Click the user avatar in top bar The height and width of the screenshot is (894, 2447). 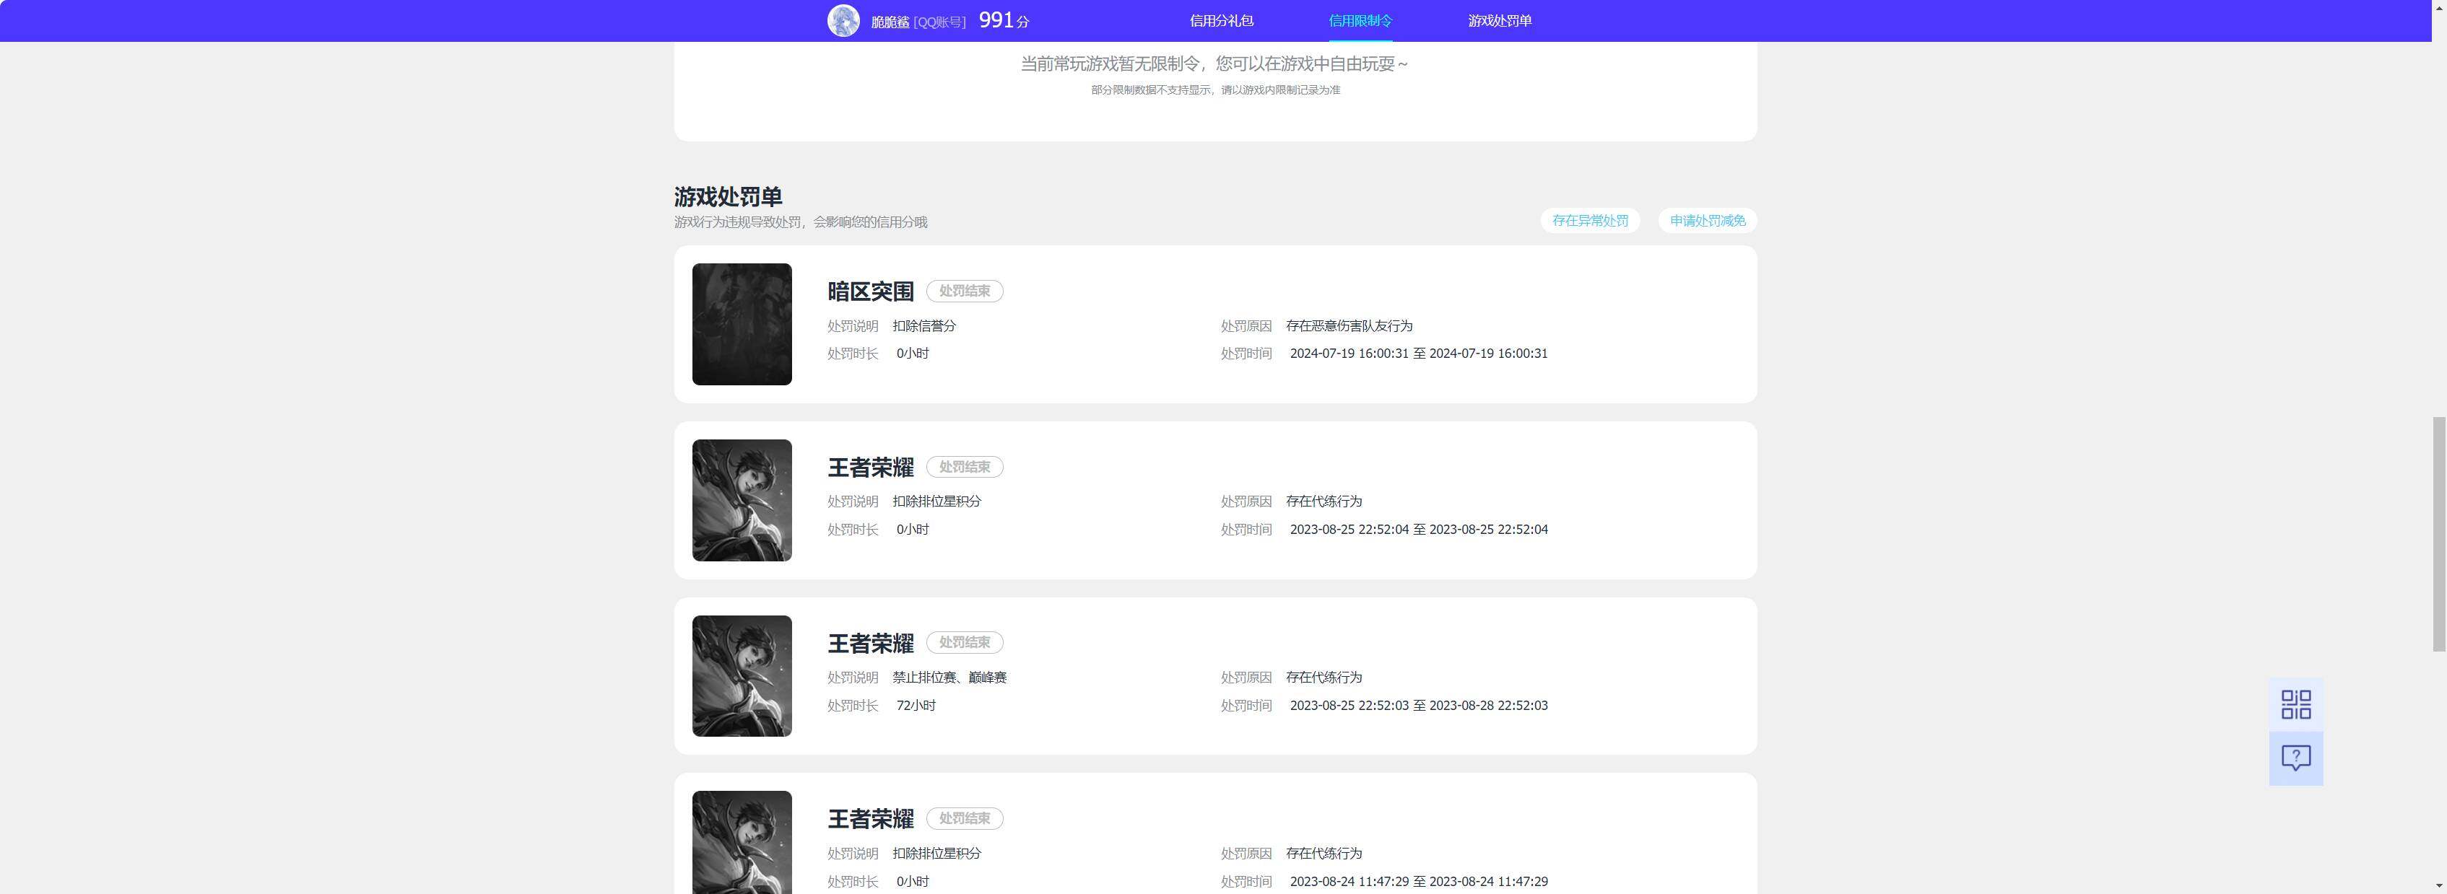tap(843, 21)
